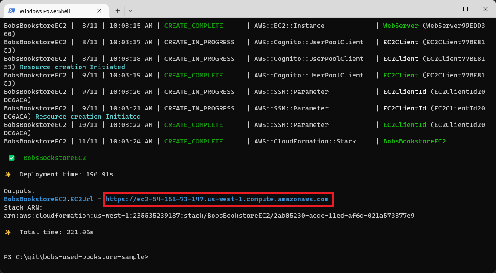This screenshot has width=496, height=273.
Task: Click 'AWS::Cognito::UserPoolClient' in 10:03:19 AM row
Action: pos(309,75)
